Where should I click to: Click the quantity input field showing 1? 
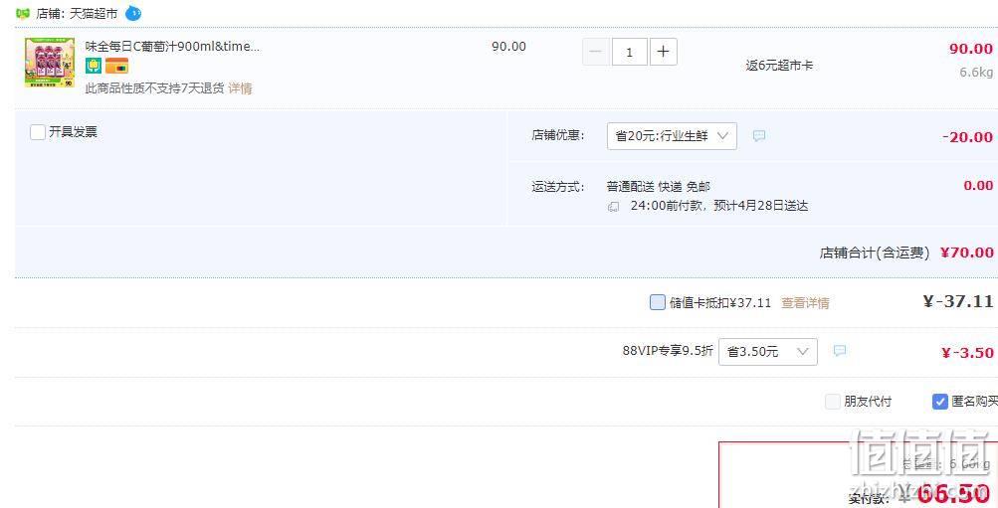(x=630, y=52)
